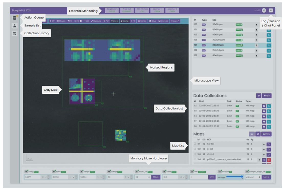Click Move button for zoom_MP

tap(156, 177)
